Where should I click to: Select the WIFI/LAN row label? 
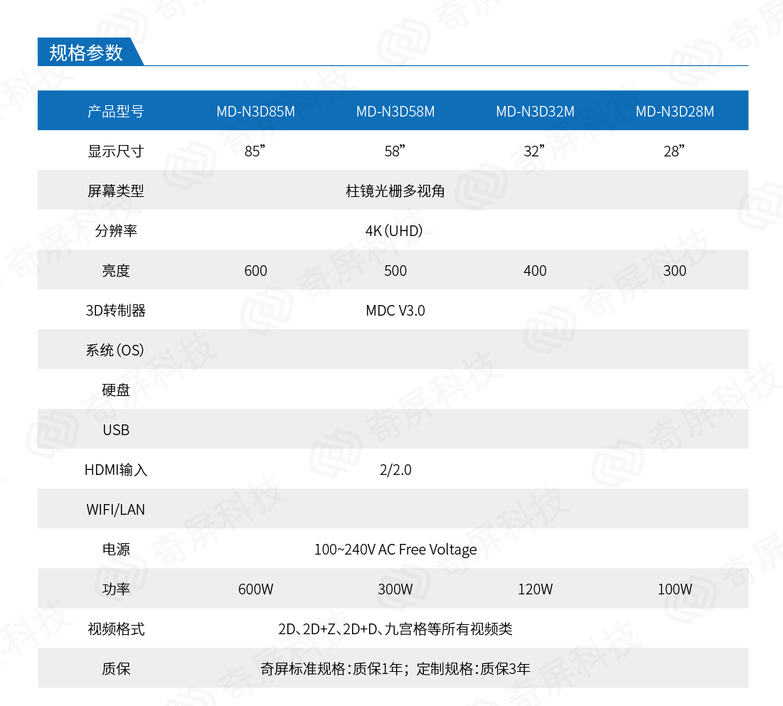(116, 510)
